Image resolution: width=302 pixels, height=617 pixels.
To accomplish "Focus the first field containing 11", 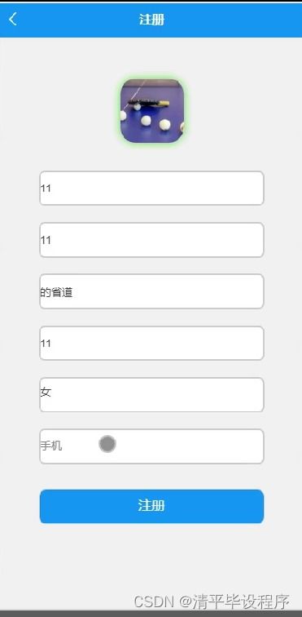I will coord(151,188).
